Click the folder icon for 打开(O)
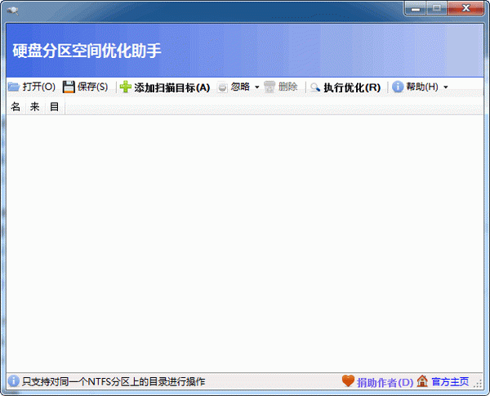This screenshot has width=490, height=396. pos(13,87)
